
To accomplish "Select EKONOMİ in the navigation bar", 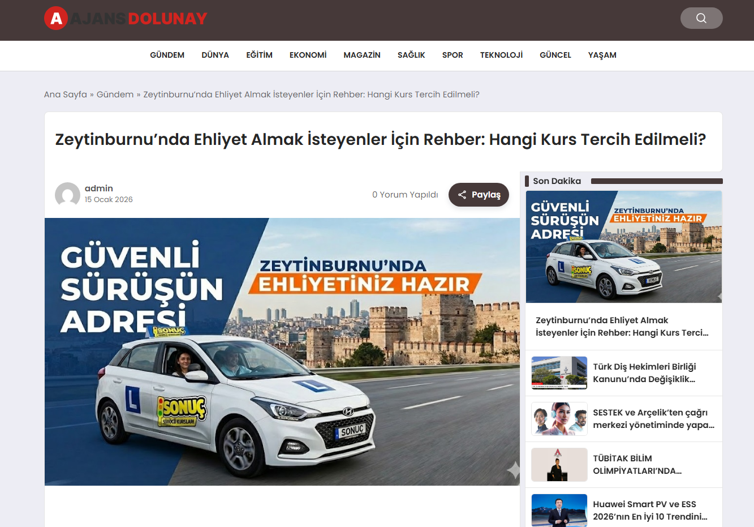I will (x=308, y=55).
